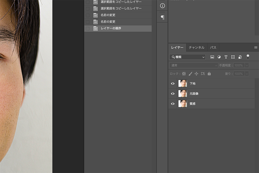Screen dimensions: 259x173
Task: Lock image pixels brush icon
Action: [190, 74]
